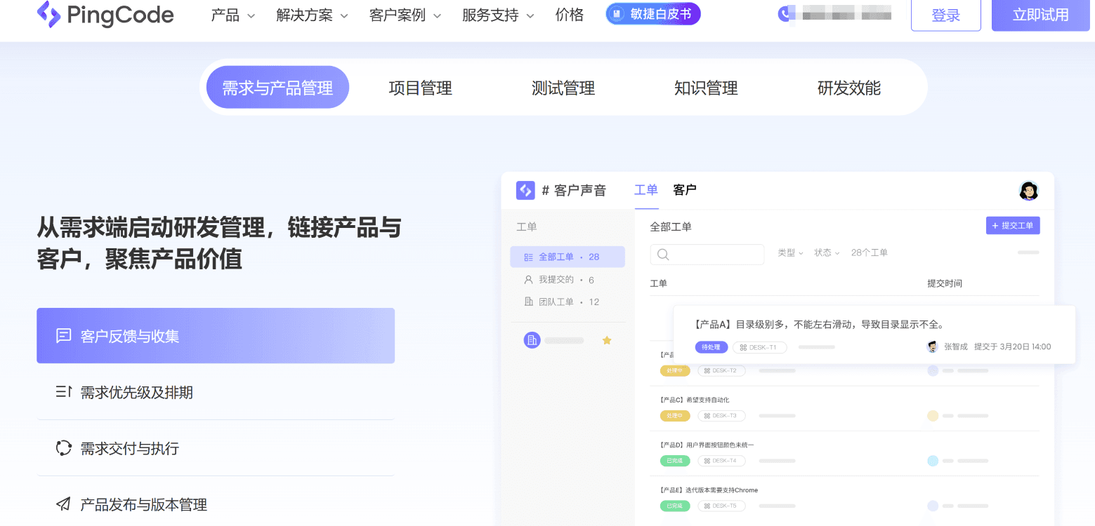Image resolution: width=1095 pixels, height=526 pixels.
Task: Open the 敏捷白皮书 button
Action: coord(653,14)
